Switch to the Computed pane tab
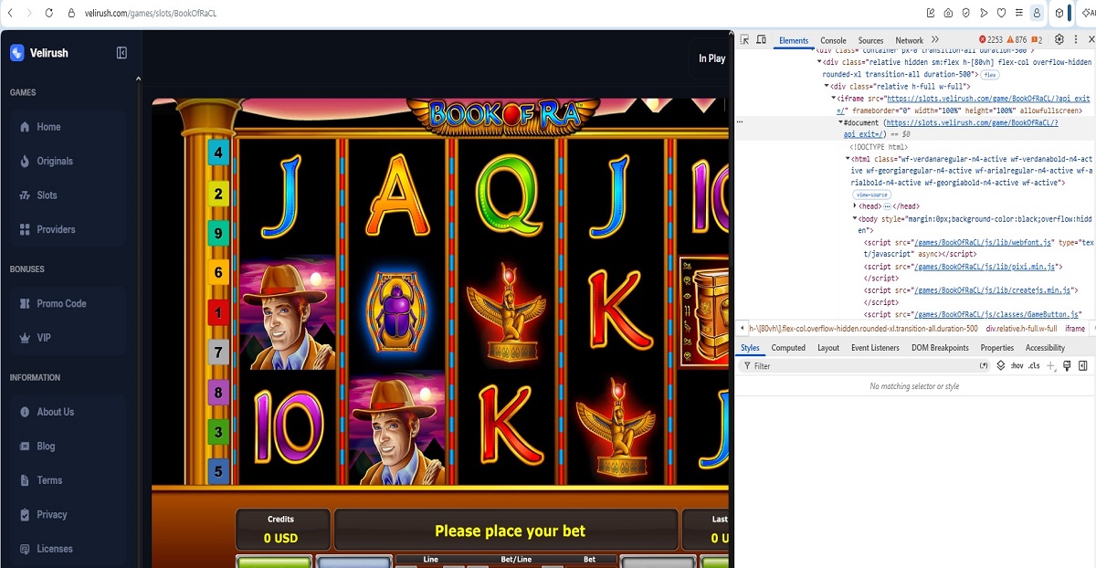Viewport: 1096px width, 568px height. click(788, 348)
